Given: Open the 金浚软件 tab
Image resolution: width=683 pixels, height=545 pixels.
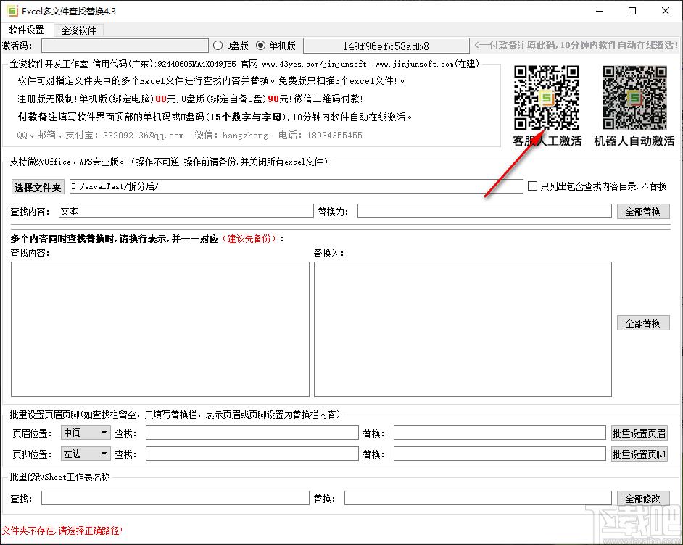Looking at the screenshot, I should (x=78, y=30).
